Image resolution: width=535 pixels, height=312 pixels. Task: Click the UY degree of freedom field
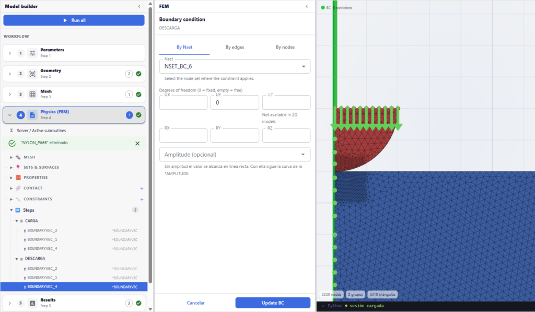click(235, 102)
